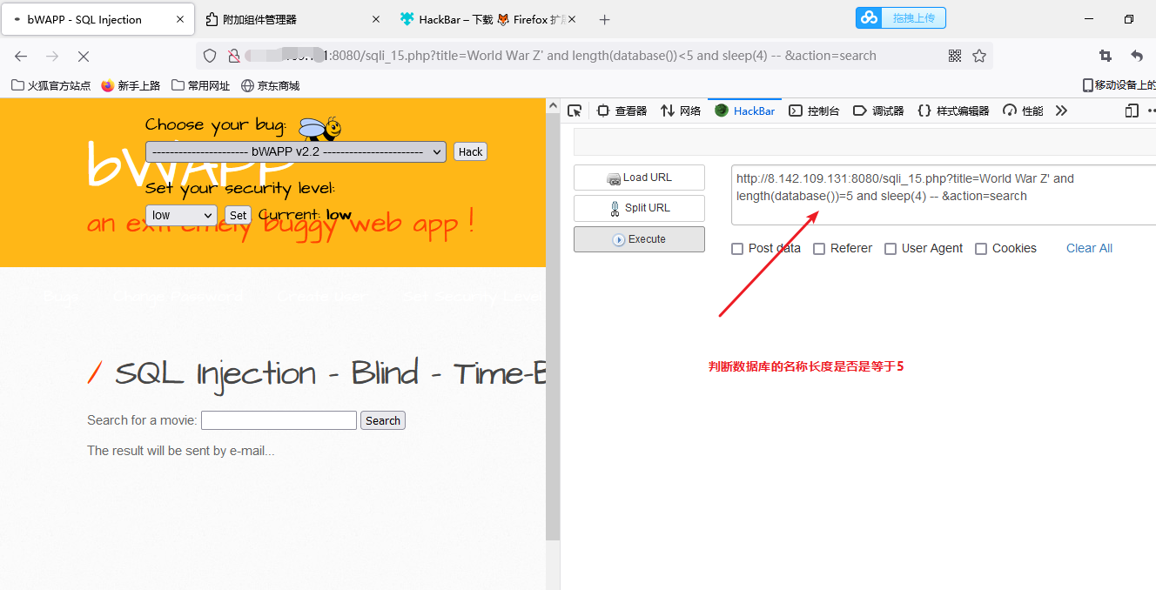The height and width of the screenshot is (590, 1156).
Task: Stop page loading with X button
Action: pos(84,56)
